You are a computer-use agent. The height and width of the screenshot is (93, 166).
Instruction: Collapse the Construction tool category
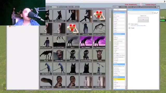119,34
